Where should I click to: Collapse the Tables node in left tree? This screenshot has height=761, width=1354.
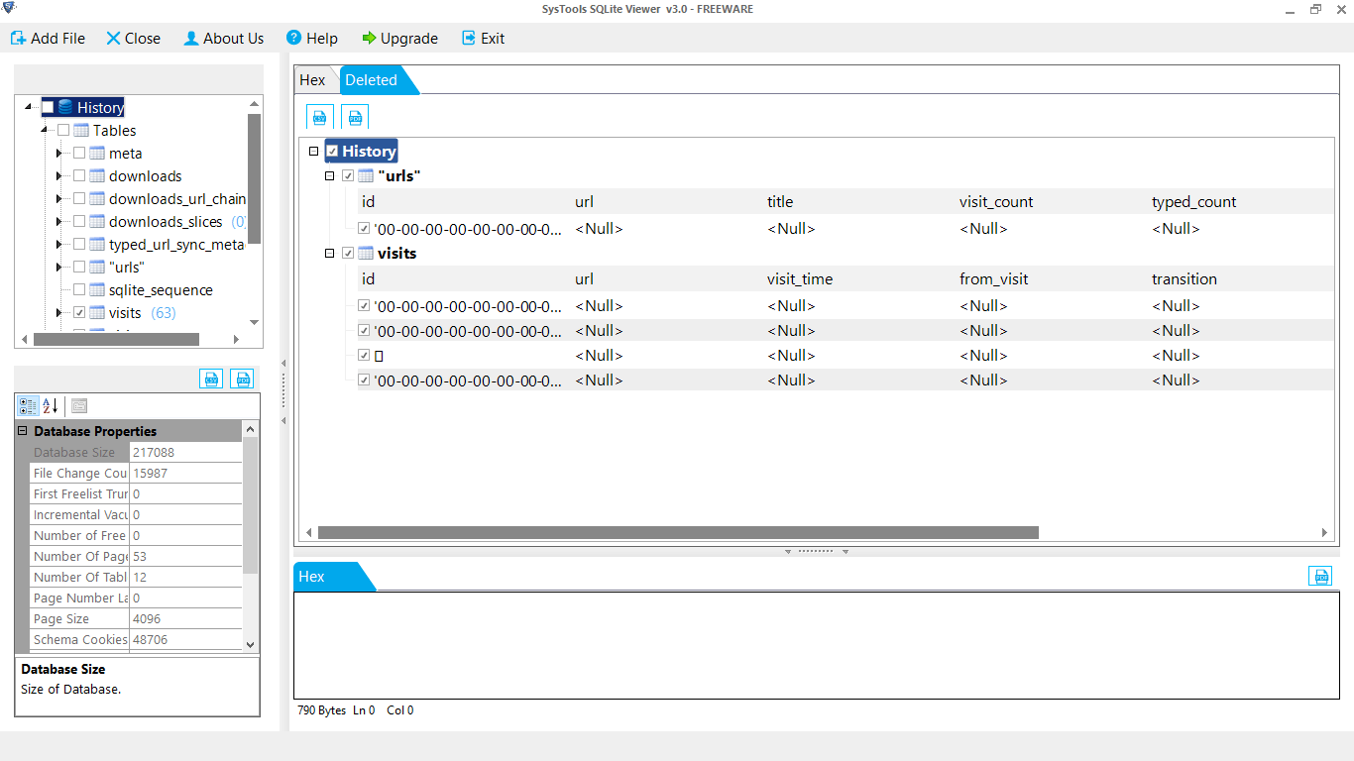coord(44,130)
